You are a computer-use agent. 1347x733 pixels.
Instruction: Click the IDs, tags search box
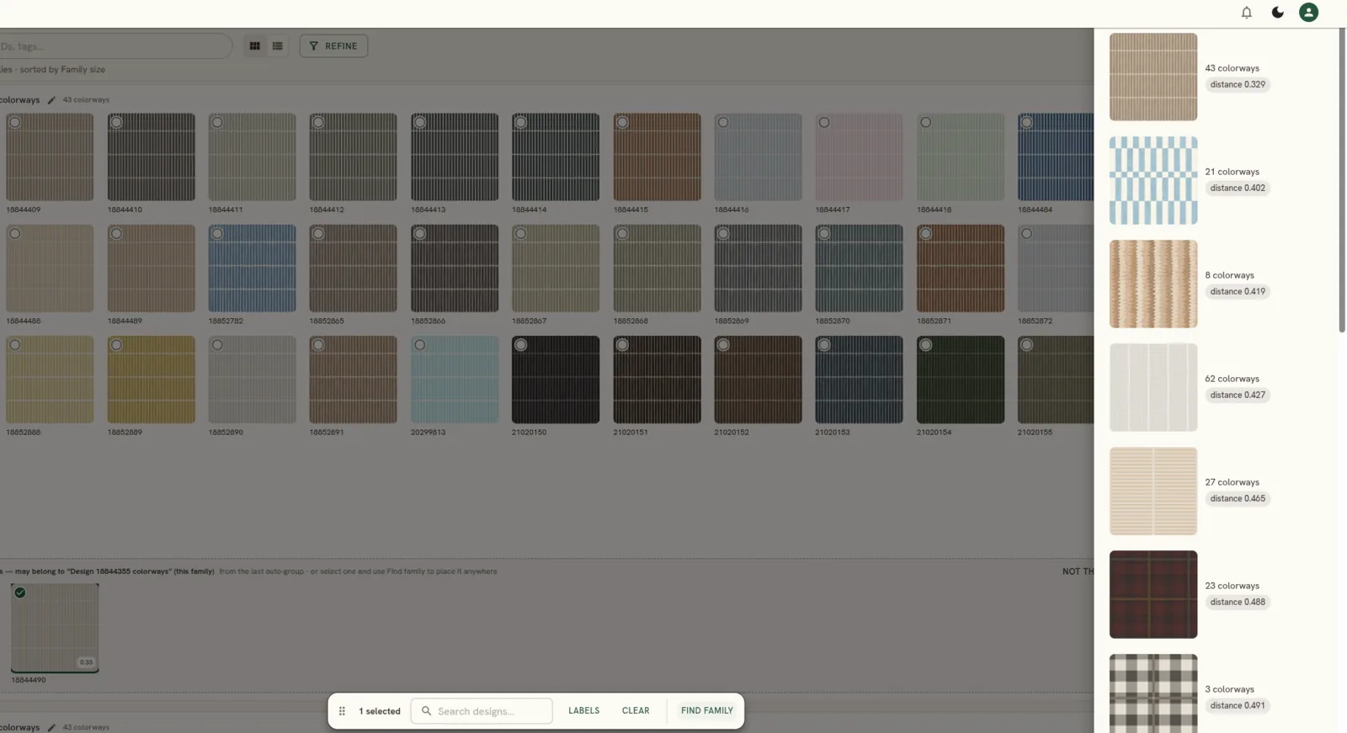[x=115, y=46]
